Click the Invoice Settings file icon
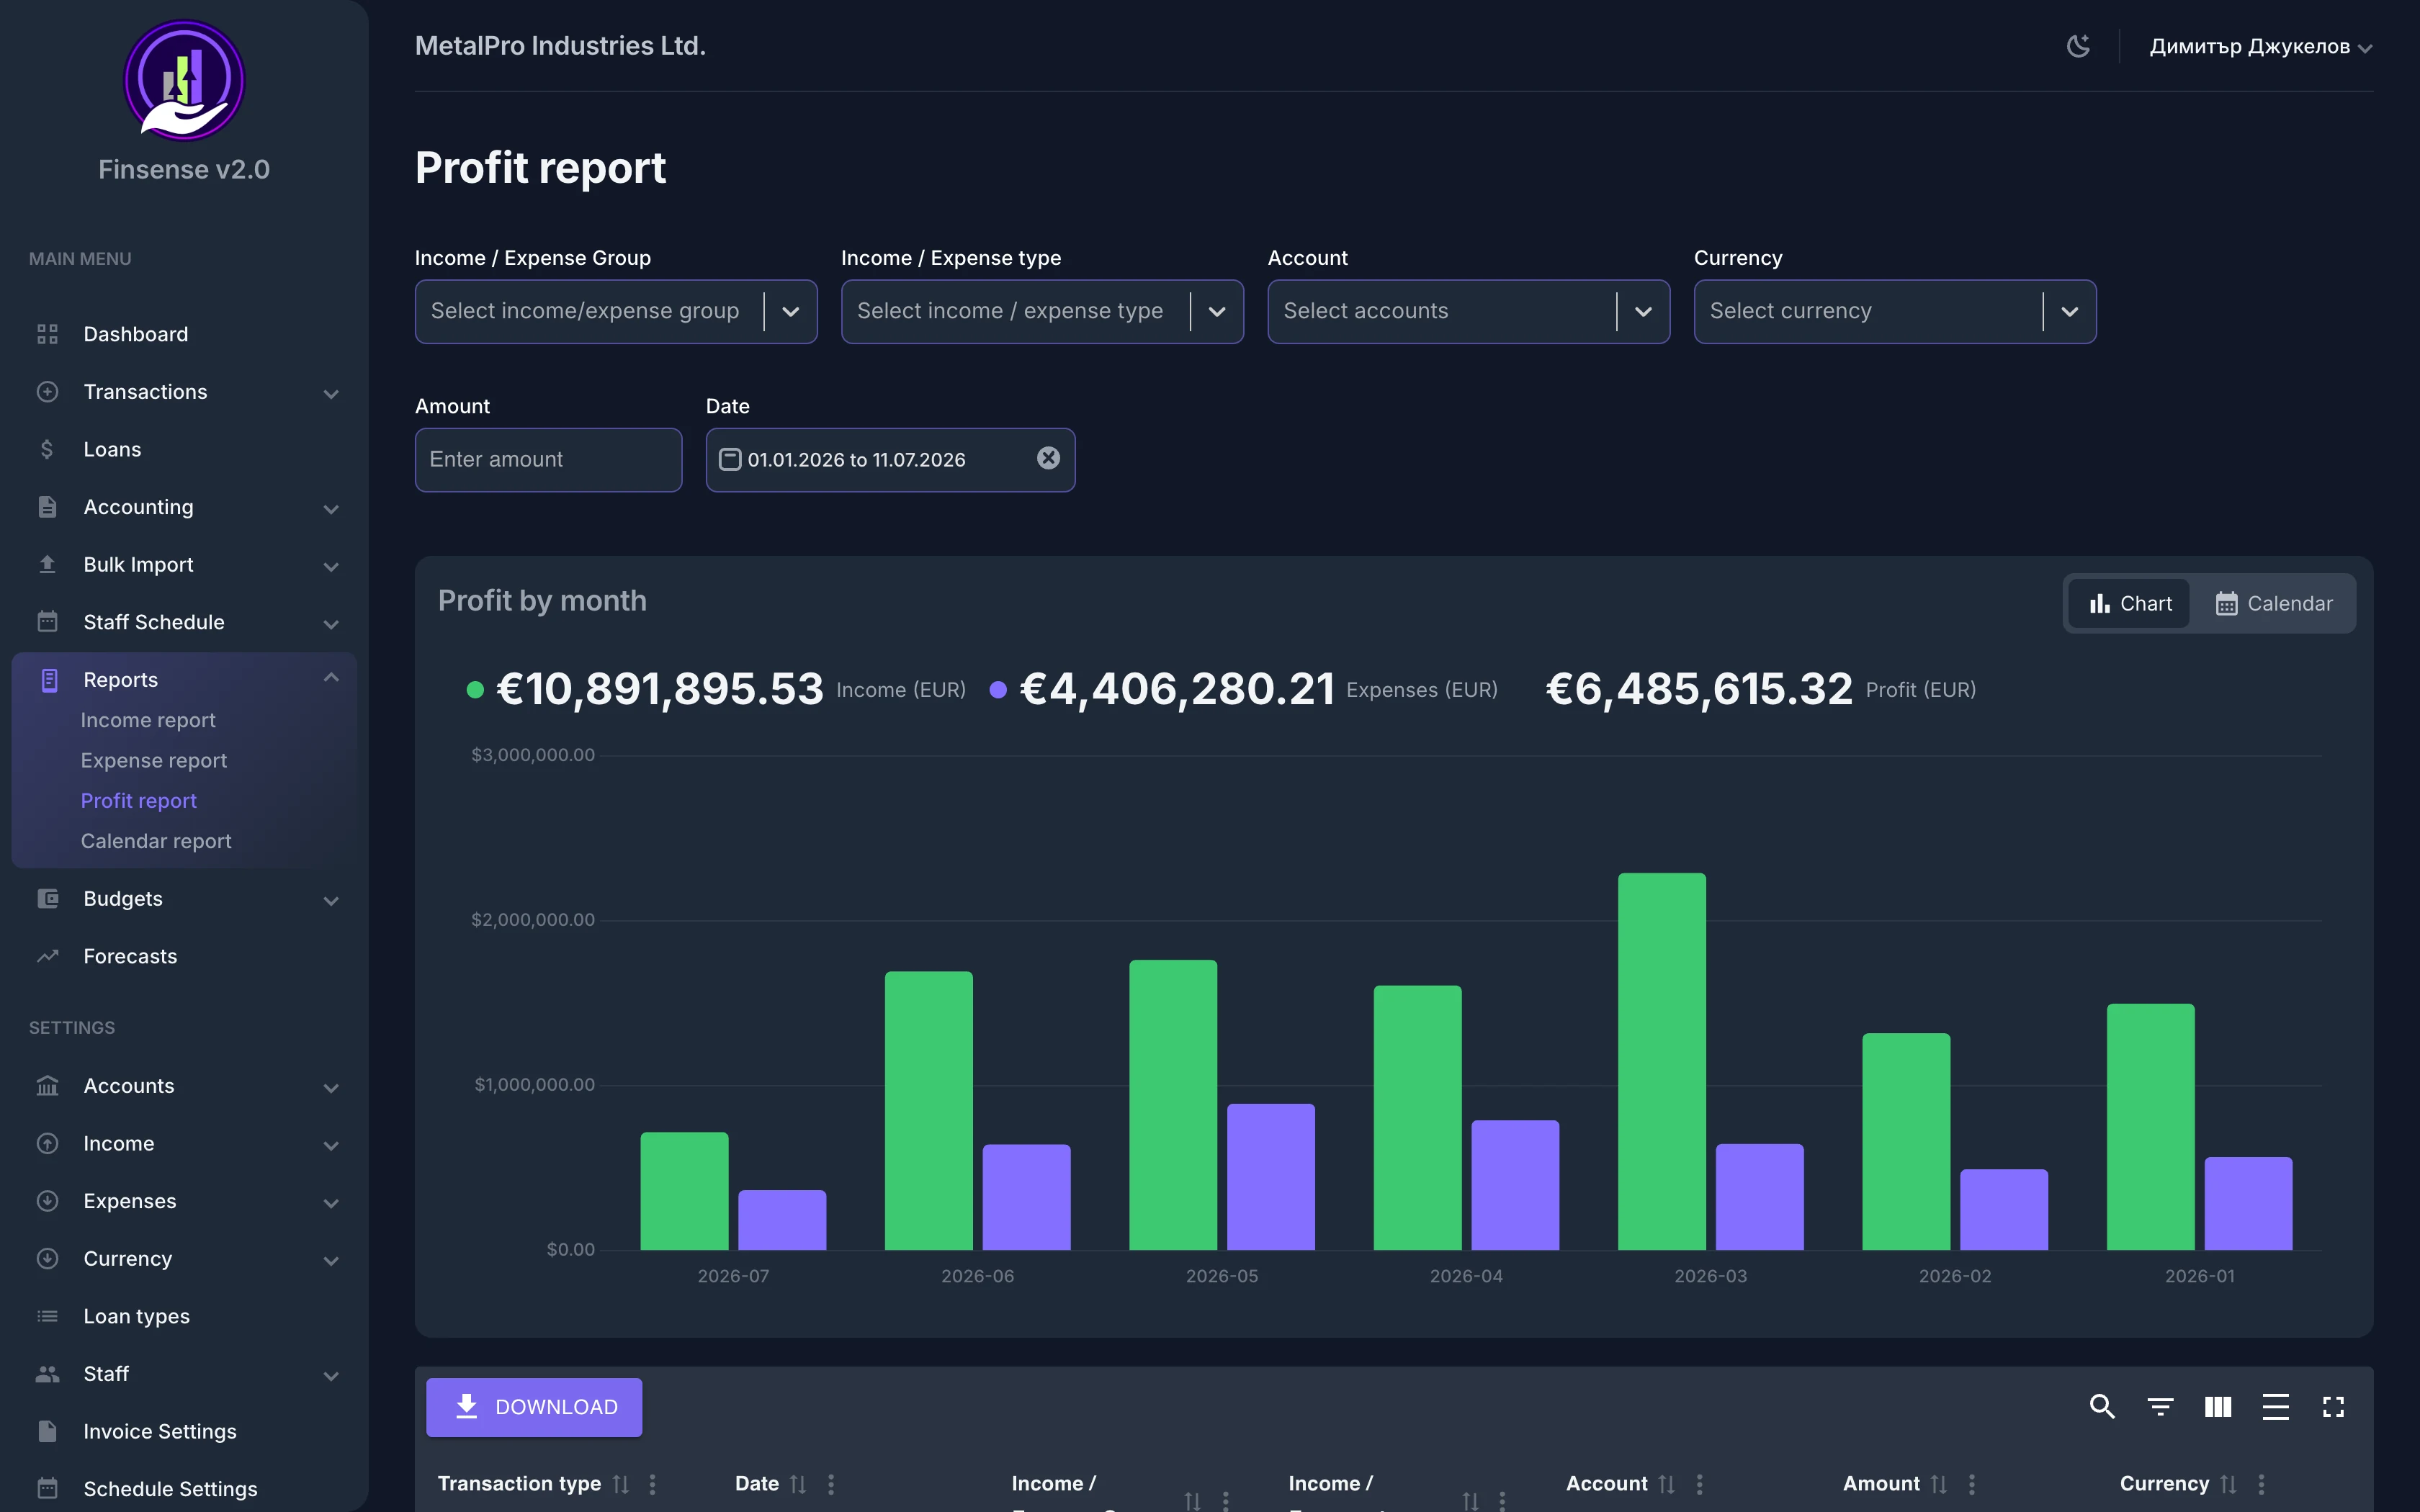 (x=47, y=1431)
